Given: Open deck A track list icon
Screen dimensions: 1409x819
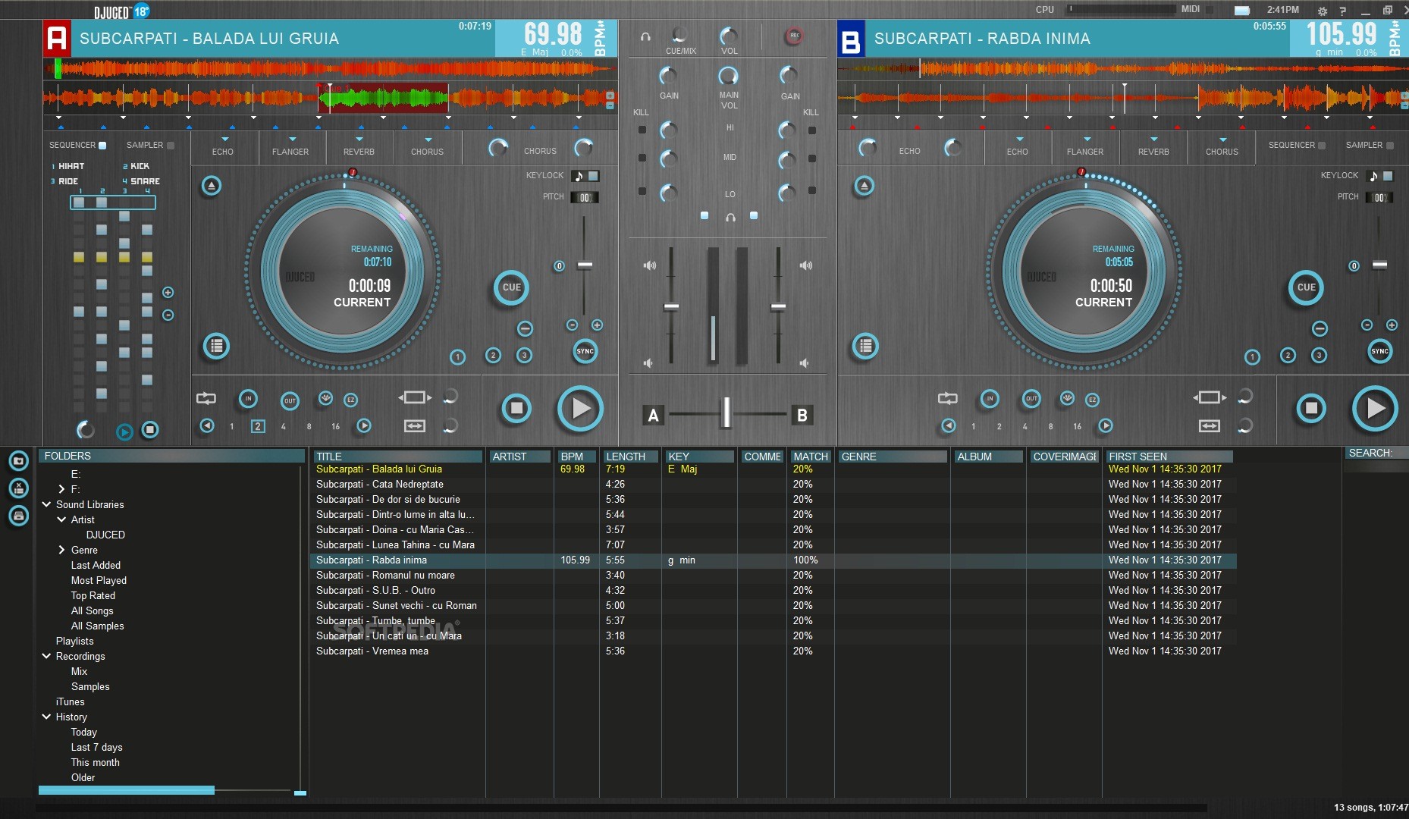Looking at the screenshot, I should pos(217,347).
